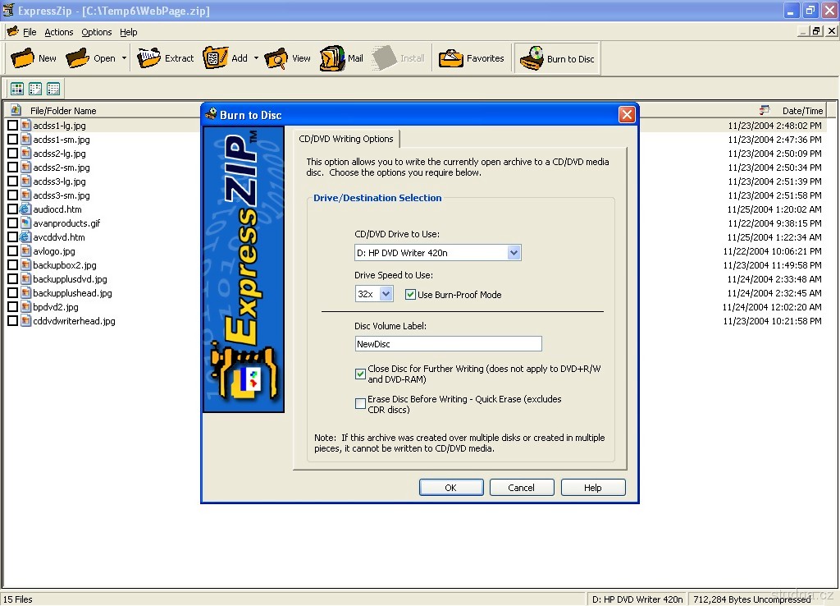840x606 pixels.
Task: Open the Options menu
Action: point(97,32)
